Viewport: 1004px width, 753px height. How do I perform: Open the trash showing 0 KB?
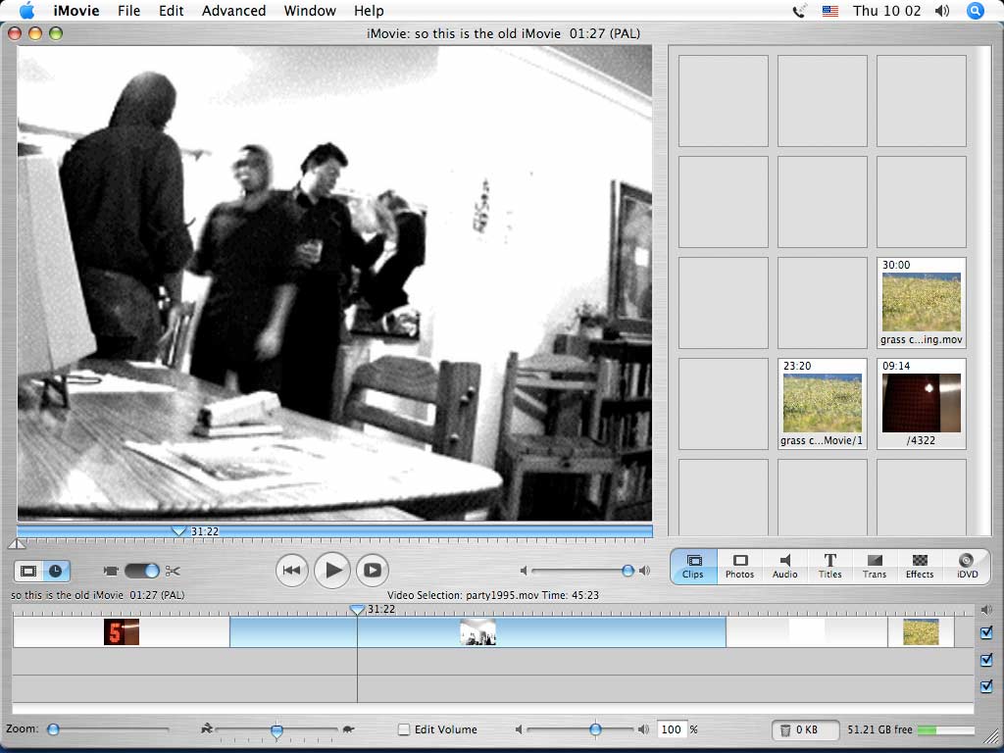[806, 729]
